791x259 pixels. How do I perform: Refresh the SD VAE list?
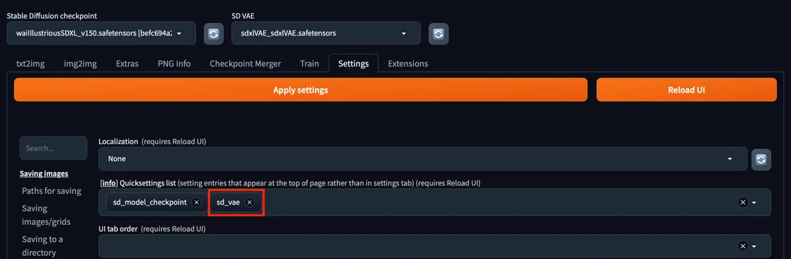tap(438, 34)
